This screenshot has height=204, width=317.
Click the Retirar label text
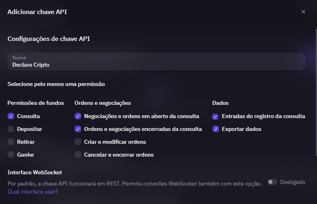(x=26, y=142)
